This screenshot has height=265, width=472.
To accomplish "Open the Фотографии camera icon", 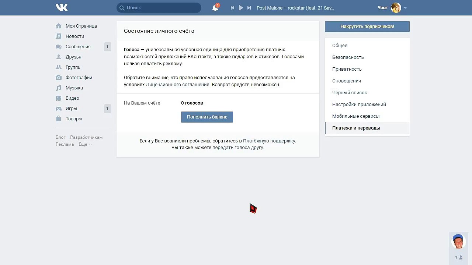I will 59,78.
